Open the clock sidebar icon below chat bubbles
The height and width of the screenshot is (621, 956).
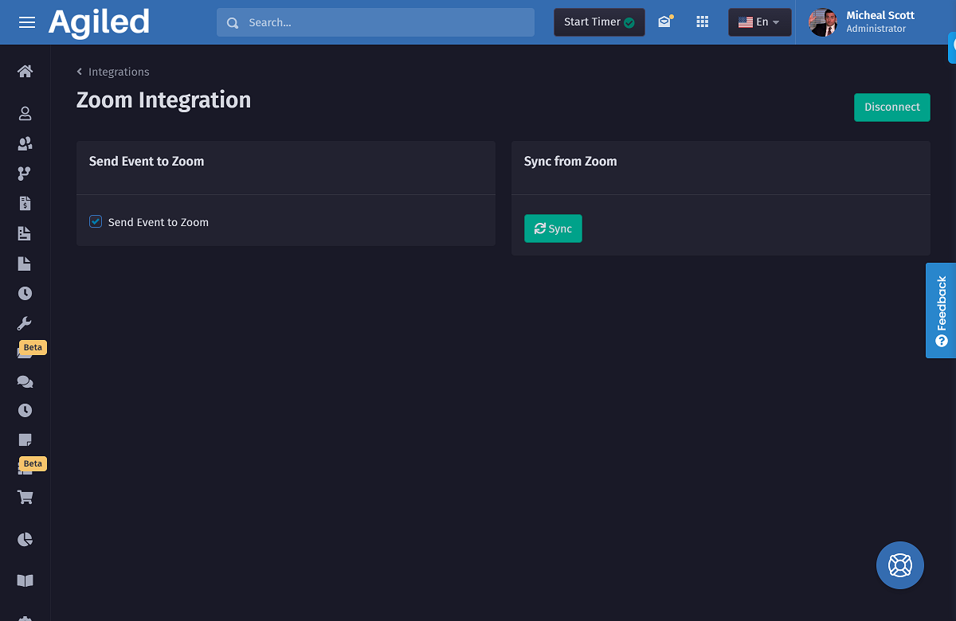25,411
